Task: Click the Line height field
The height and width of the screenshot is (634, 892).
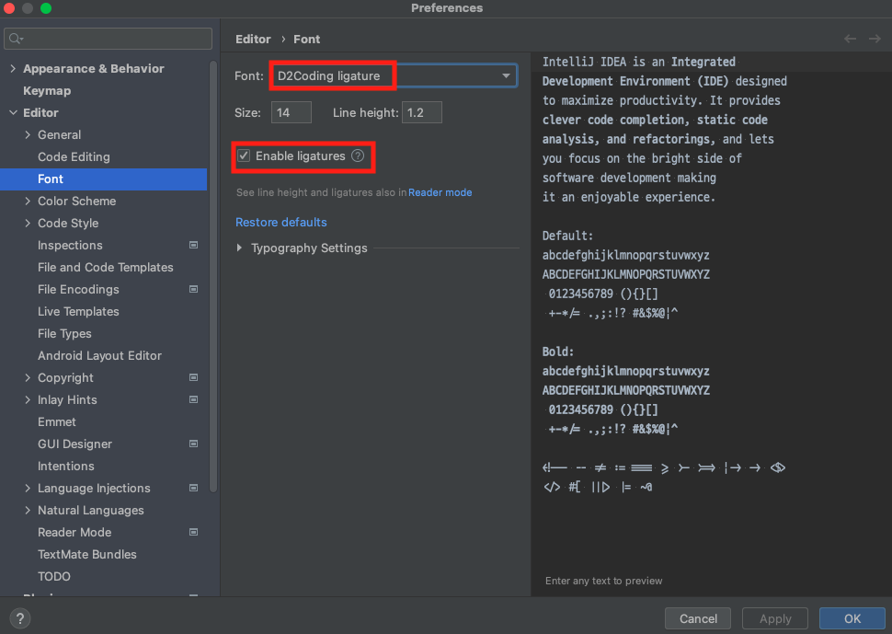Action: coord(421,112)
